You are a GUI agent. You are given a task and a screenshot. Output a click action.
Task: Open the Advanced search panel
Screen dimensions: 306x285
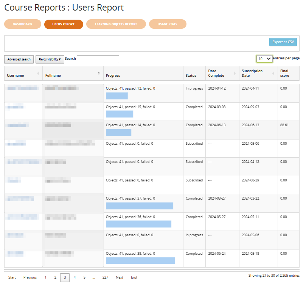pos(19,59)
